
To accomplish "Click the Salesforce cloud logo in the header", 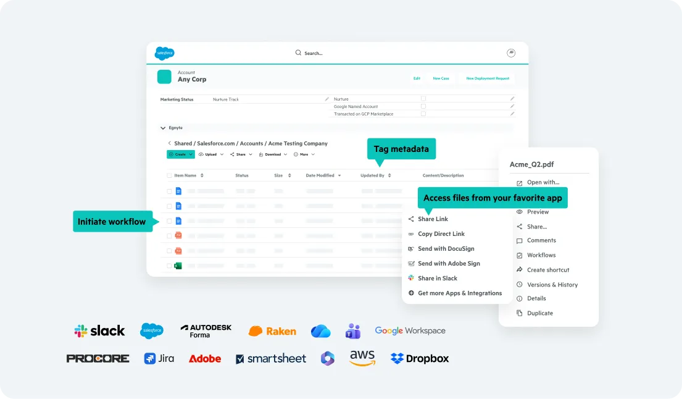I will click(x=164, y=53).
